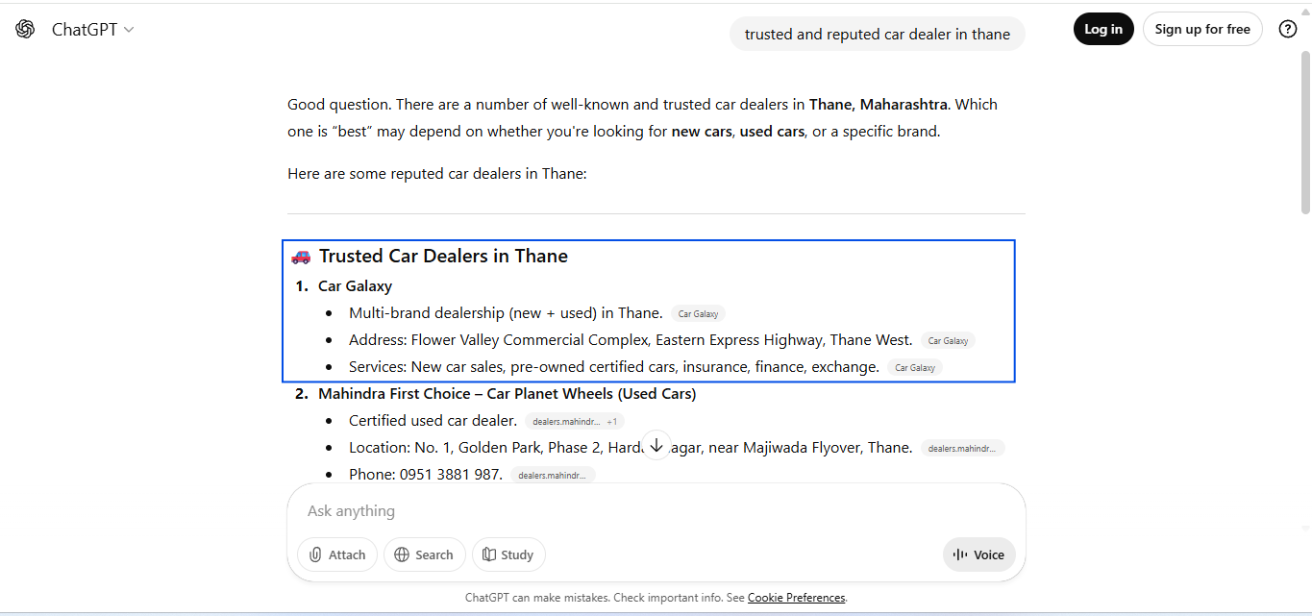1312x616 pixels.
Task: Open the Cookie Preferences link
Action: coord(796,597)
